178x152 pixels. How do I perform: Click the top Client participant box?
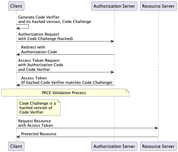16,6
